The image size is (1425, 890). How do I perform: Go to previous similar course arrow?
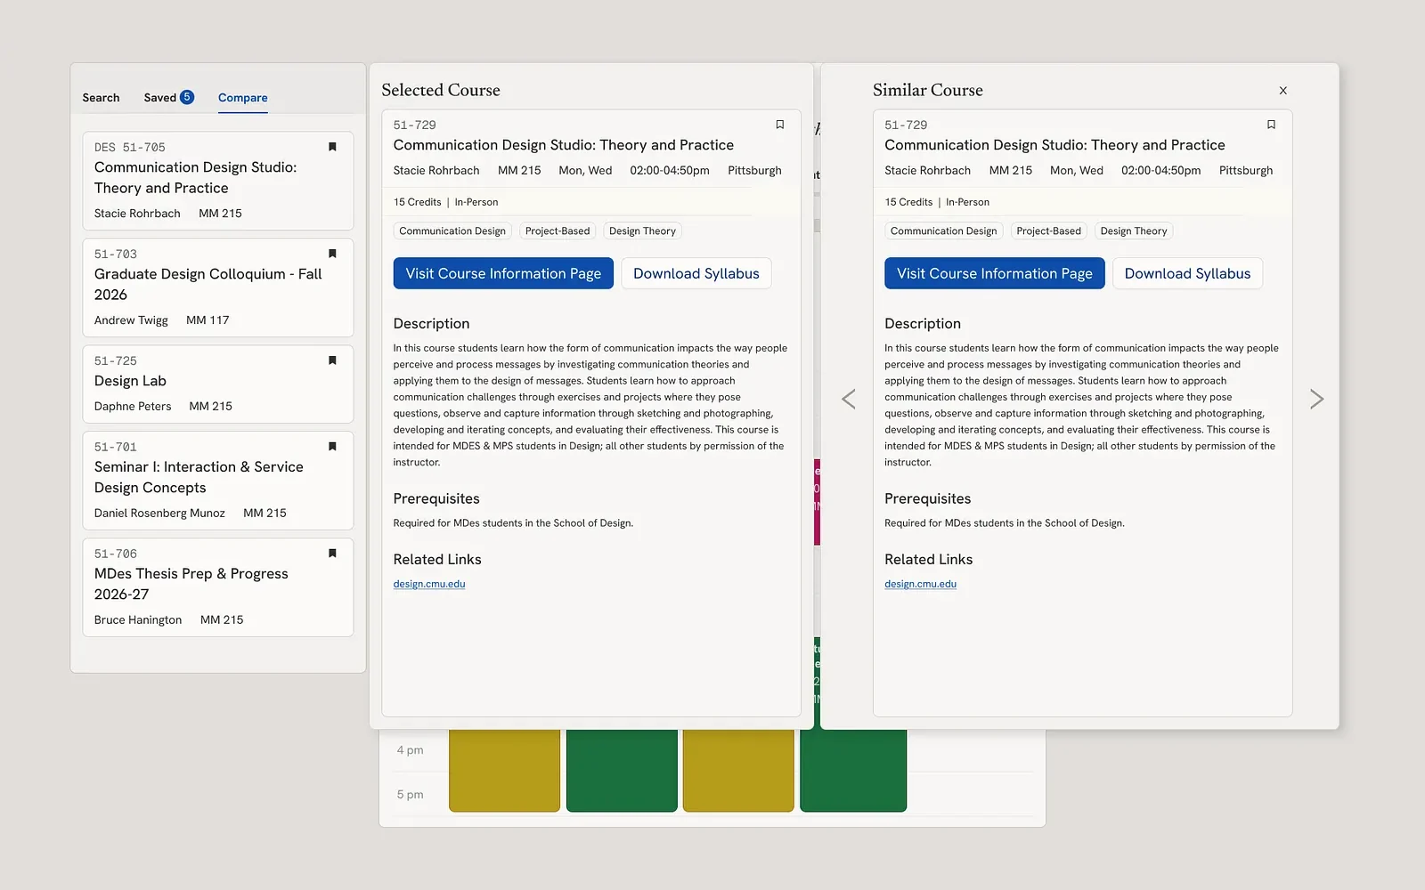coord(849,399)
